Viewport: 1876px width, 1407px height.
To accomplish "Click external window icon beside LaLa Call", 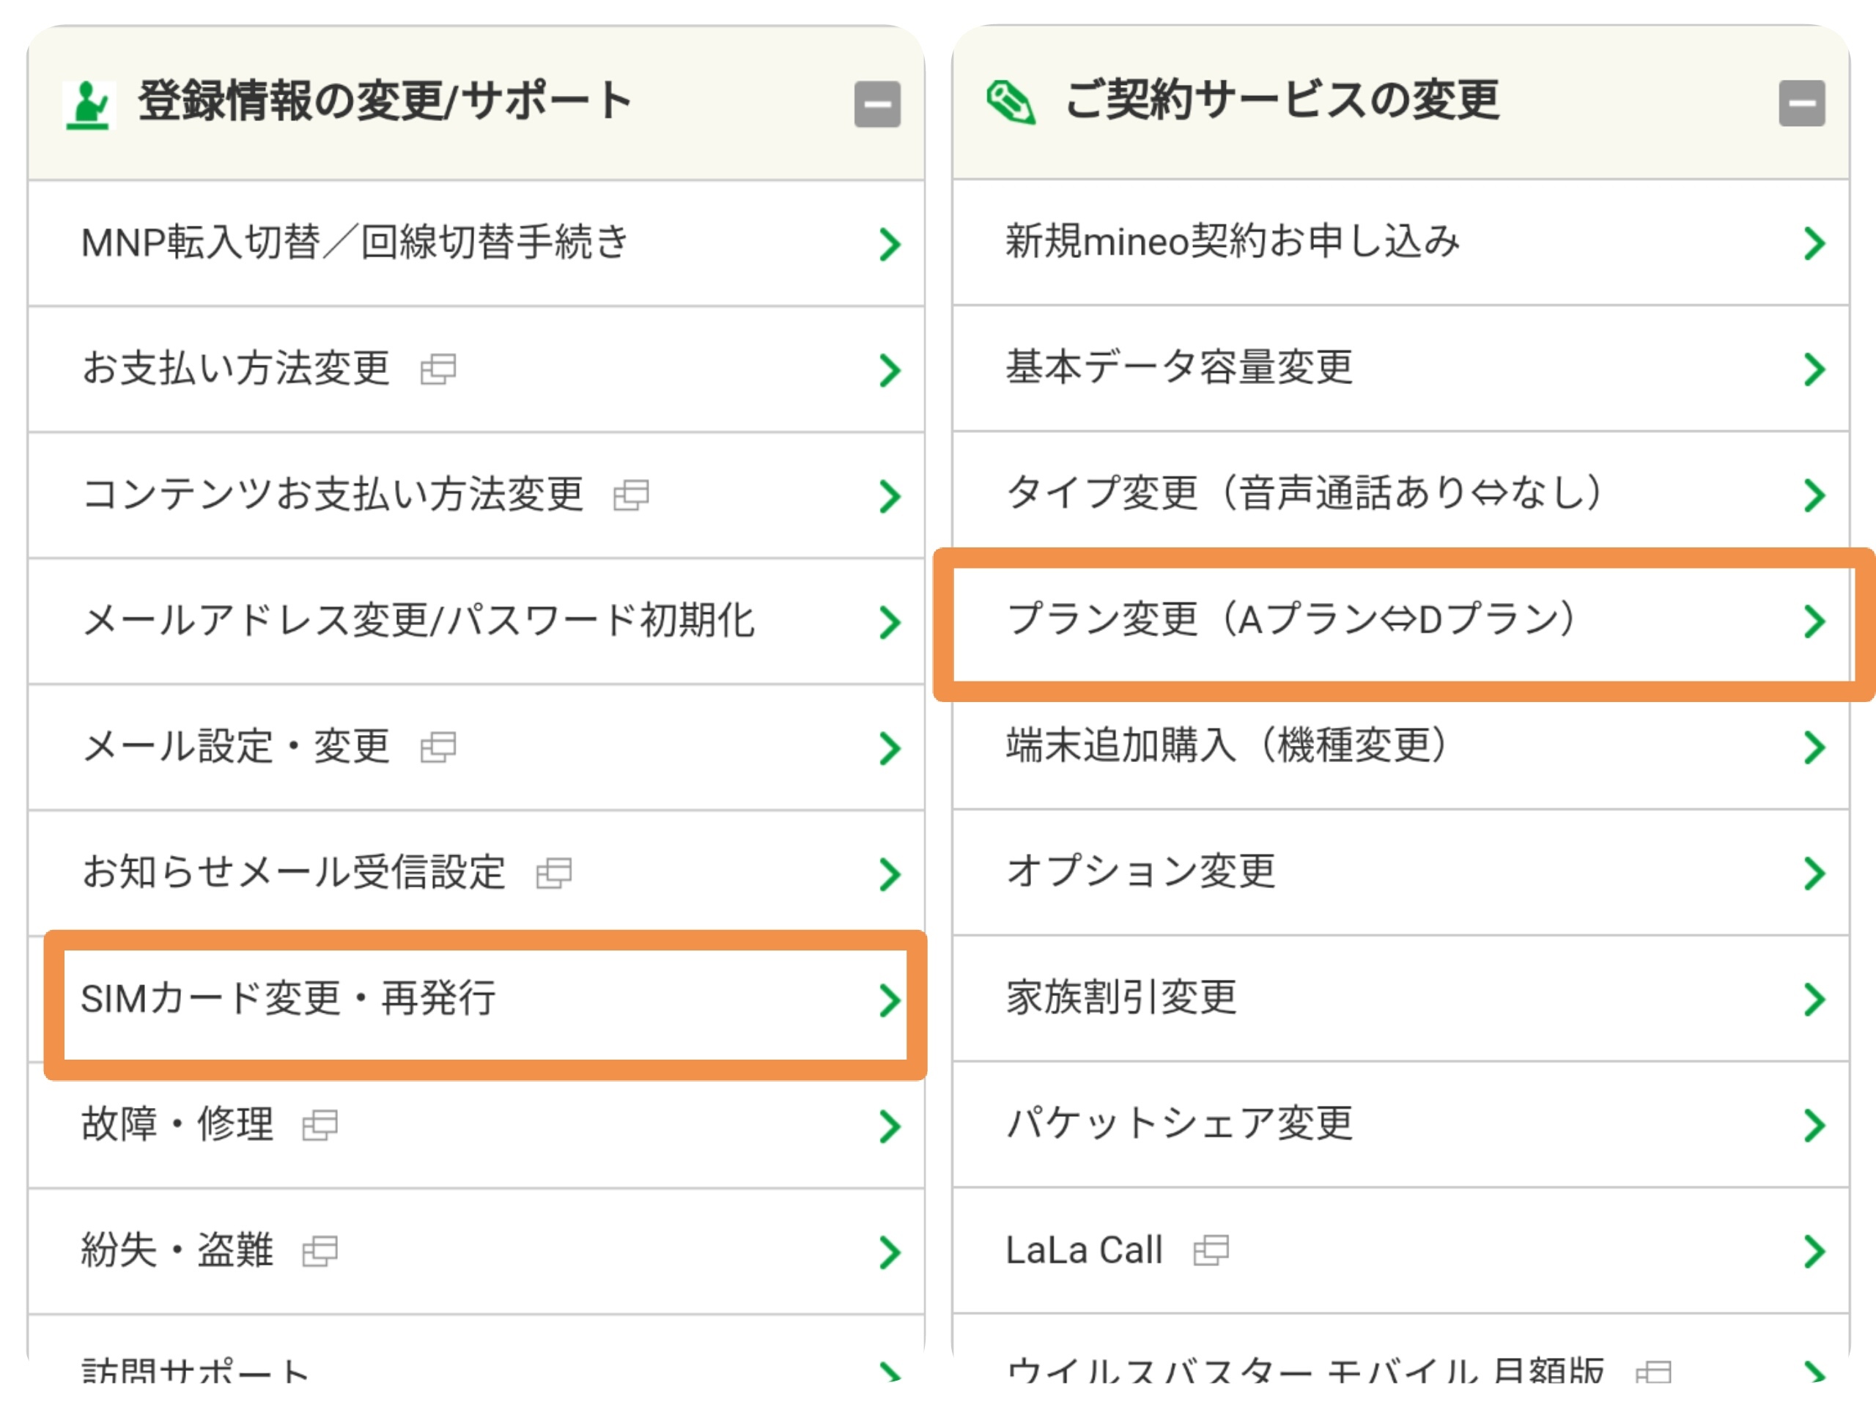I will coord(1211,1250).
